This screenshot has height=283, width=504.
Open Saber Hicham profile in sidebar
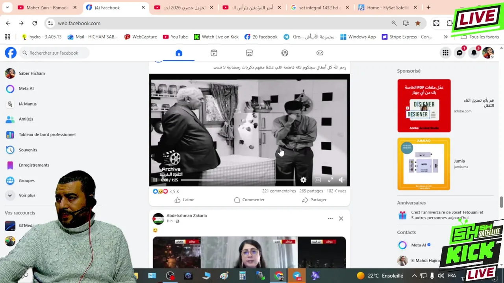pos(32,73)
